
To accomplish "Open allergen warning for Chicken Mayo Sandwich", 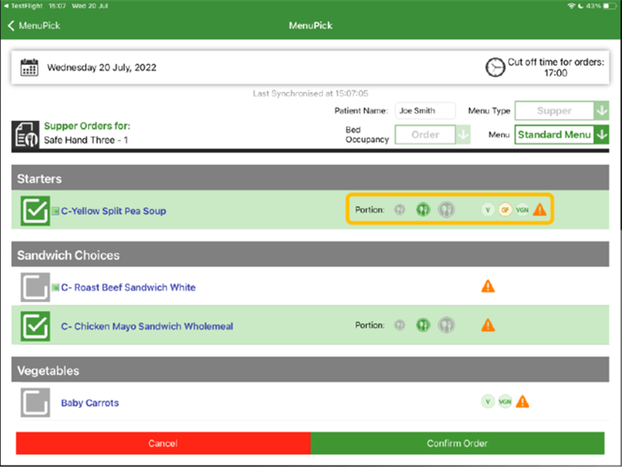I will coord(488,325).
